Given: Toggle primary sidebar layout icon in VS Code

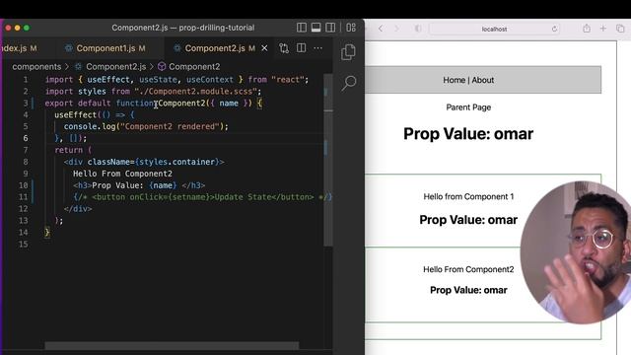Looking at the screenshot, I should pos(302,28).
